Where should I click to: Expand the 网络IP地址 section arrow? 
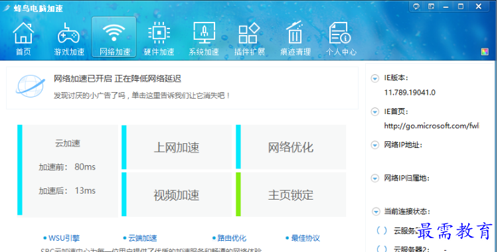click(374, 145)
